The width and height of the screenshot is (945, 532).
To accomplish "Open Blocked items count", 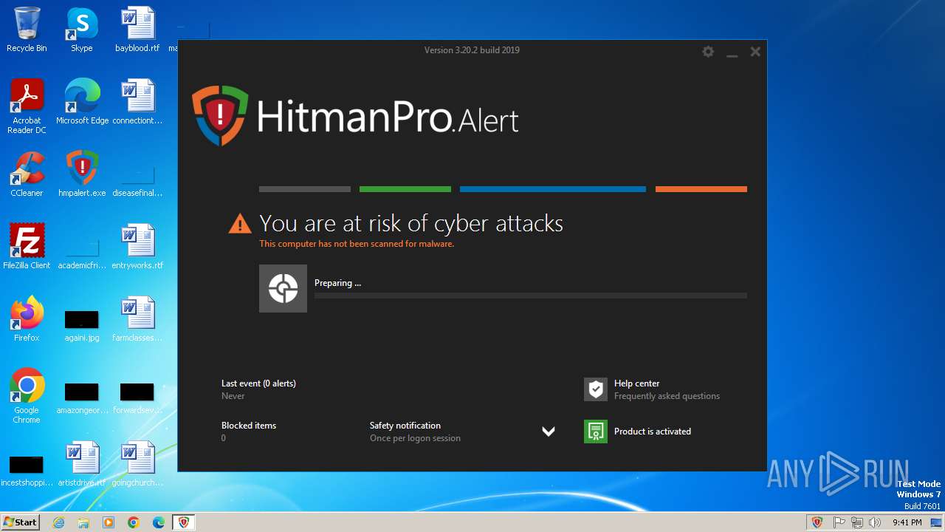I will pos(249,432).
